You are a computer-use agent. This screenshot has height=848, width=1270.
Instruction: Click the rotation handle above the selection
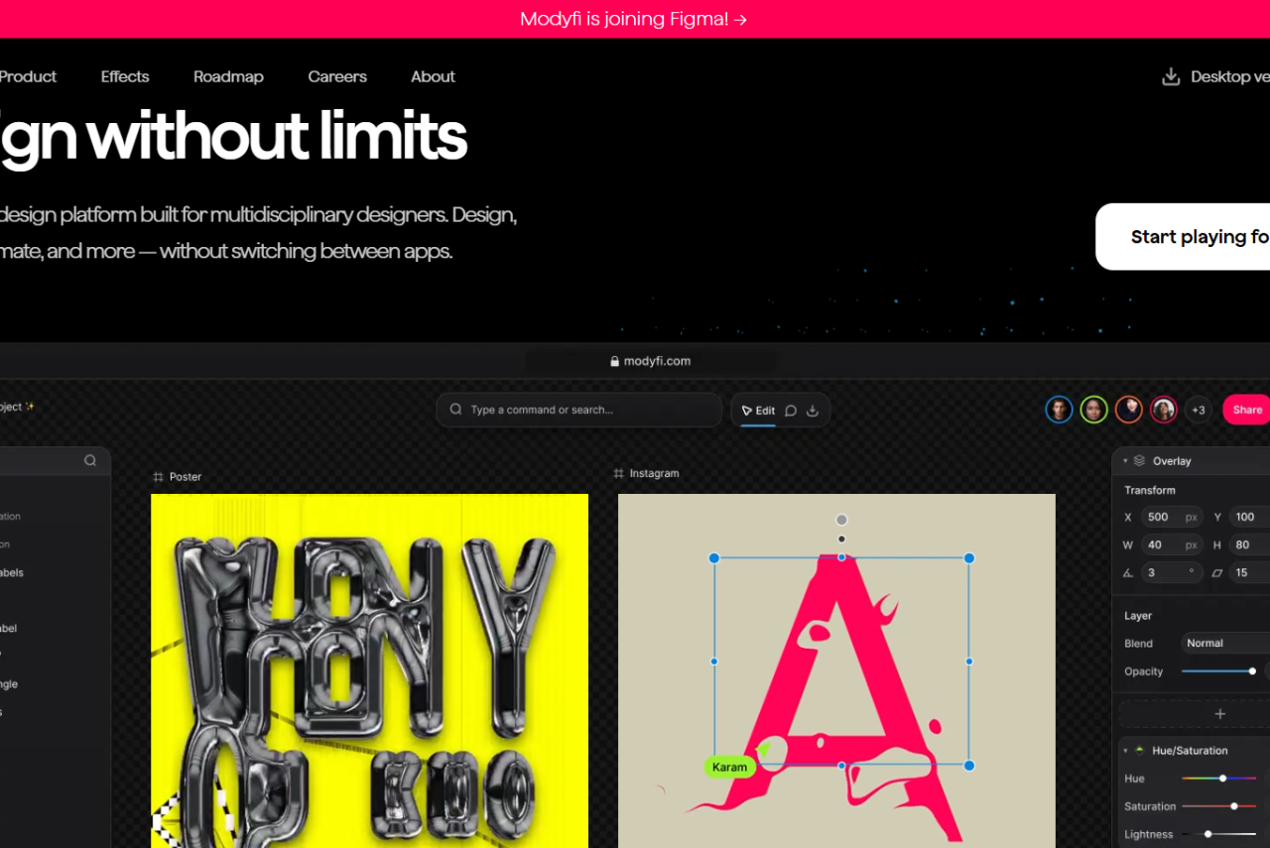coord(841,520)
